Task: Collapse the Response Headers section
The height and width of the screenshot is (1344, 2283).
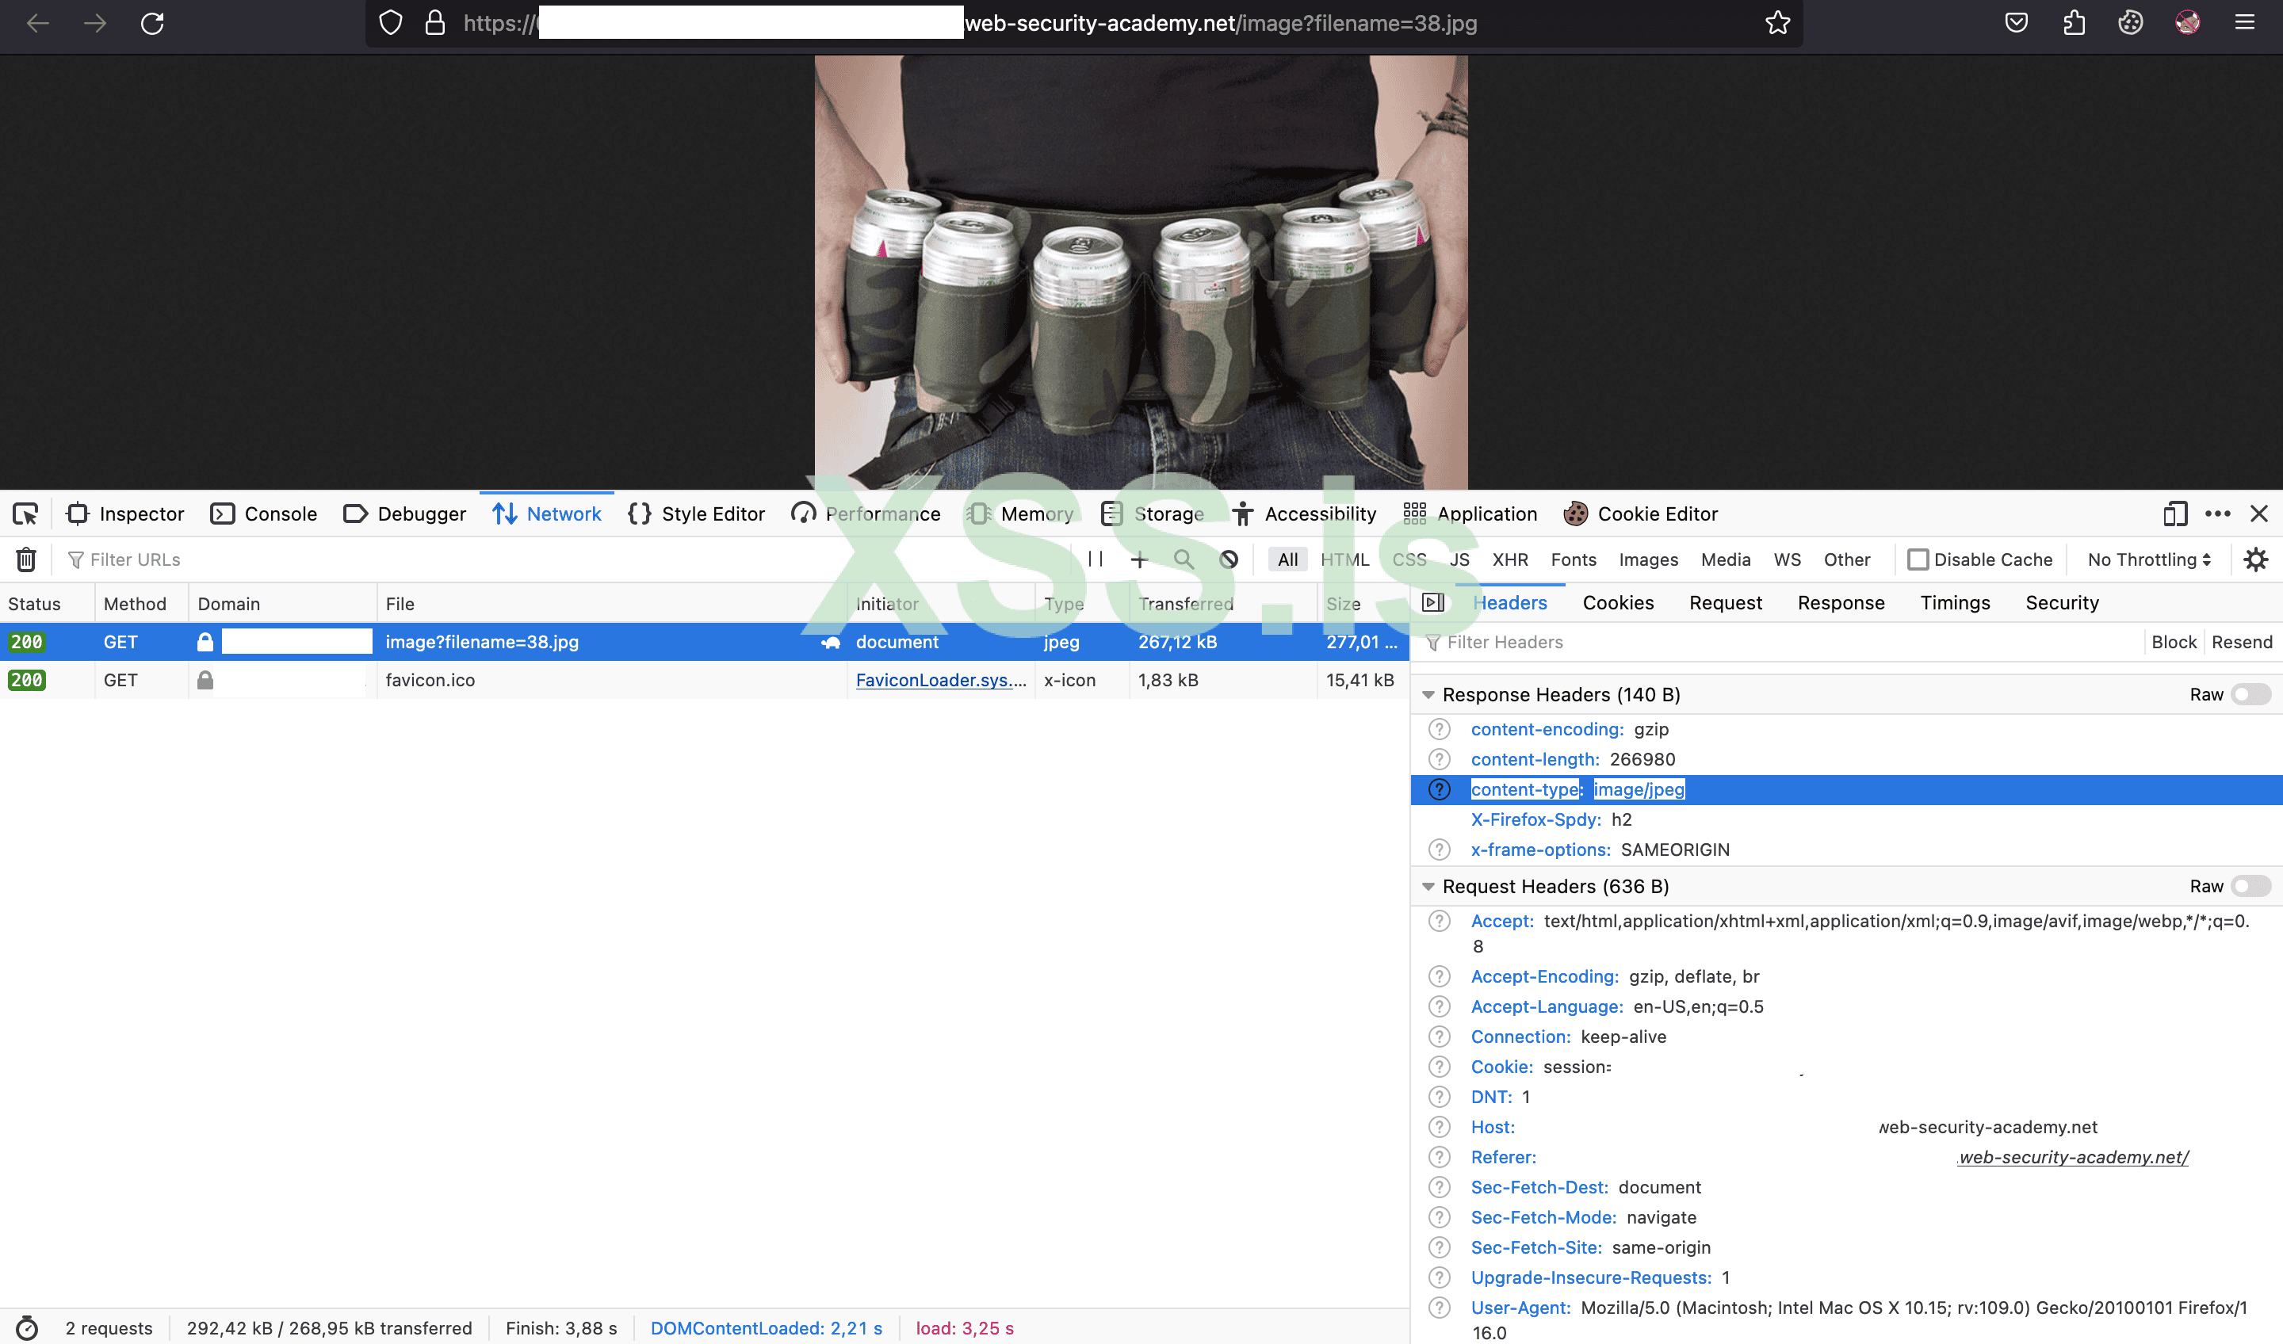Action: (x=1428, y=695)
